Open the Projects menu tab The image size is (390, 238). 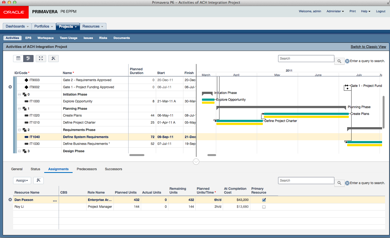68,26
